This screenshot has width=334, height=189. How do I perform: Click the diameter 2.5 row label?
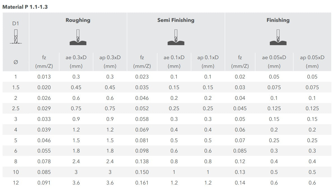pyautogui.click(x=16, y=108)
